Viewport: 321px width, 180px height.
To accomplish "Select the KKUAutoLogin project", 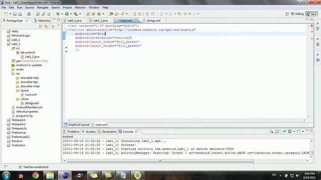I will [x=21, y=35].
